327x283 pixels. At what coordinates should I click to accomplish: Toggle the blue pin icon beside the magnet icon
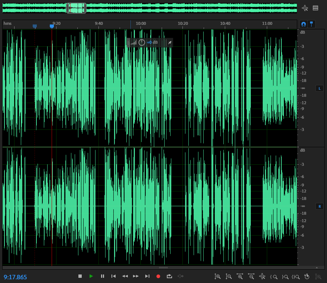pyautogui.click(x=311, y=24)
